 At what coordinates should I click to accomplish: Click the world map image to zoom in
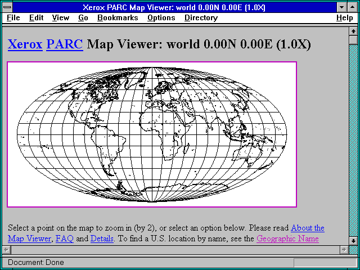point(152,134)
